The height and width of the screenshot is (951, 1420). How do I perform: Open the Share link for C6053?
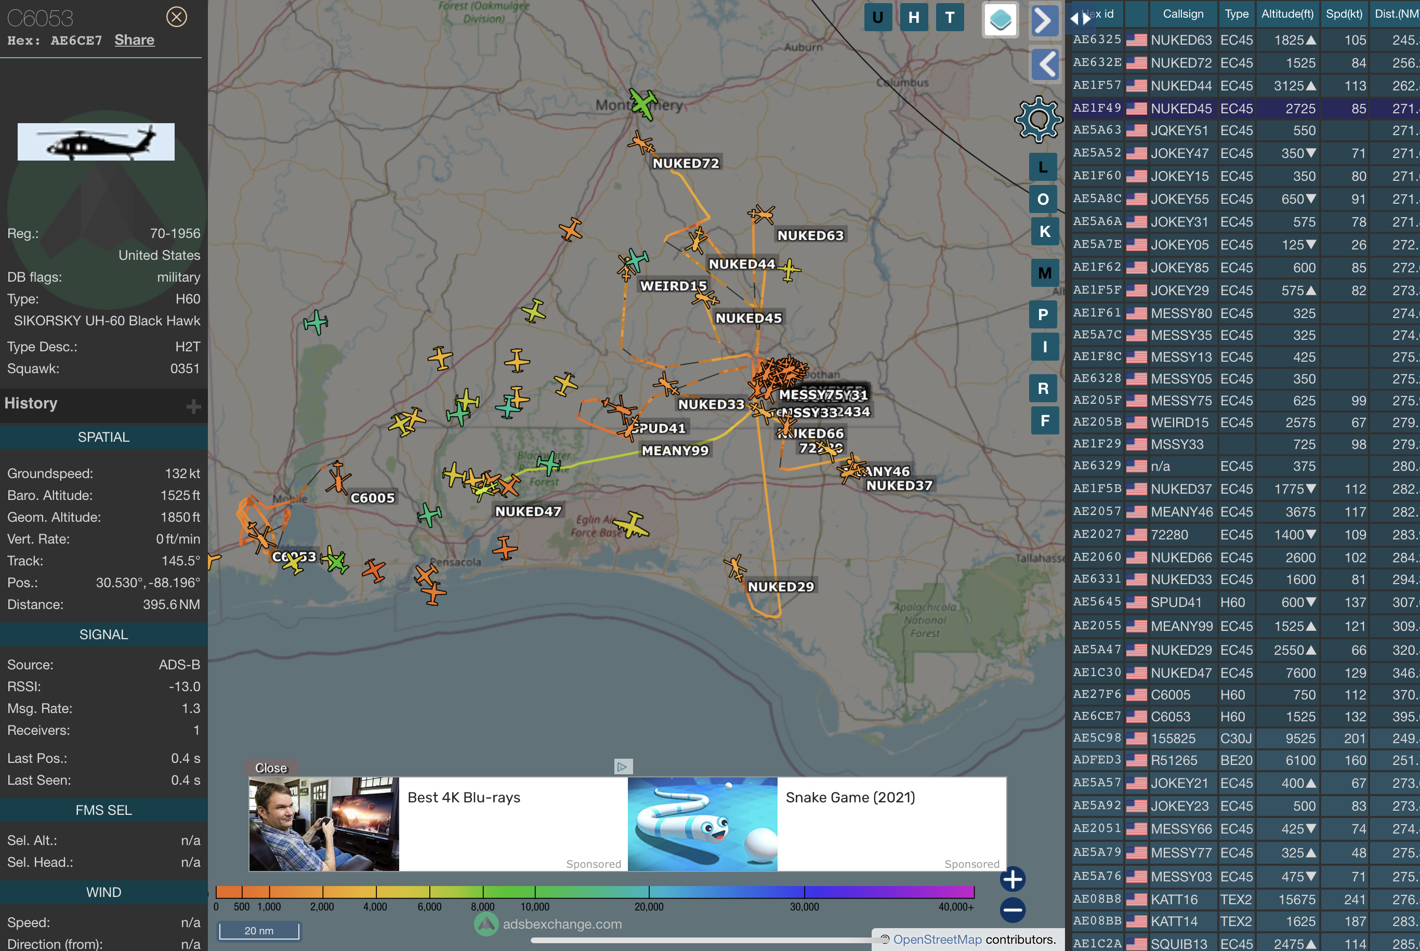135,40
